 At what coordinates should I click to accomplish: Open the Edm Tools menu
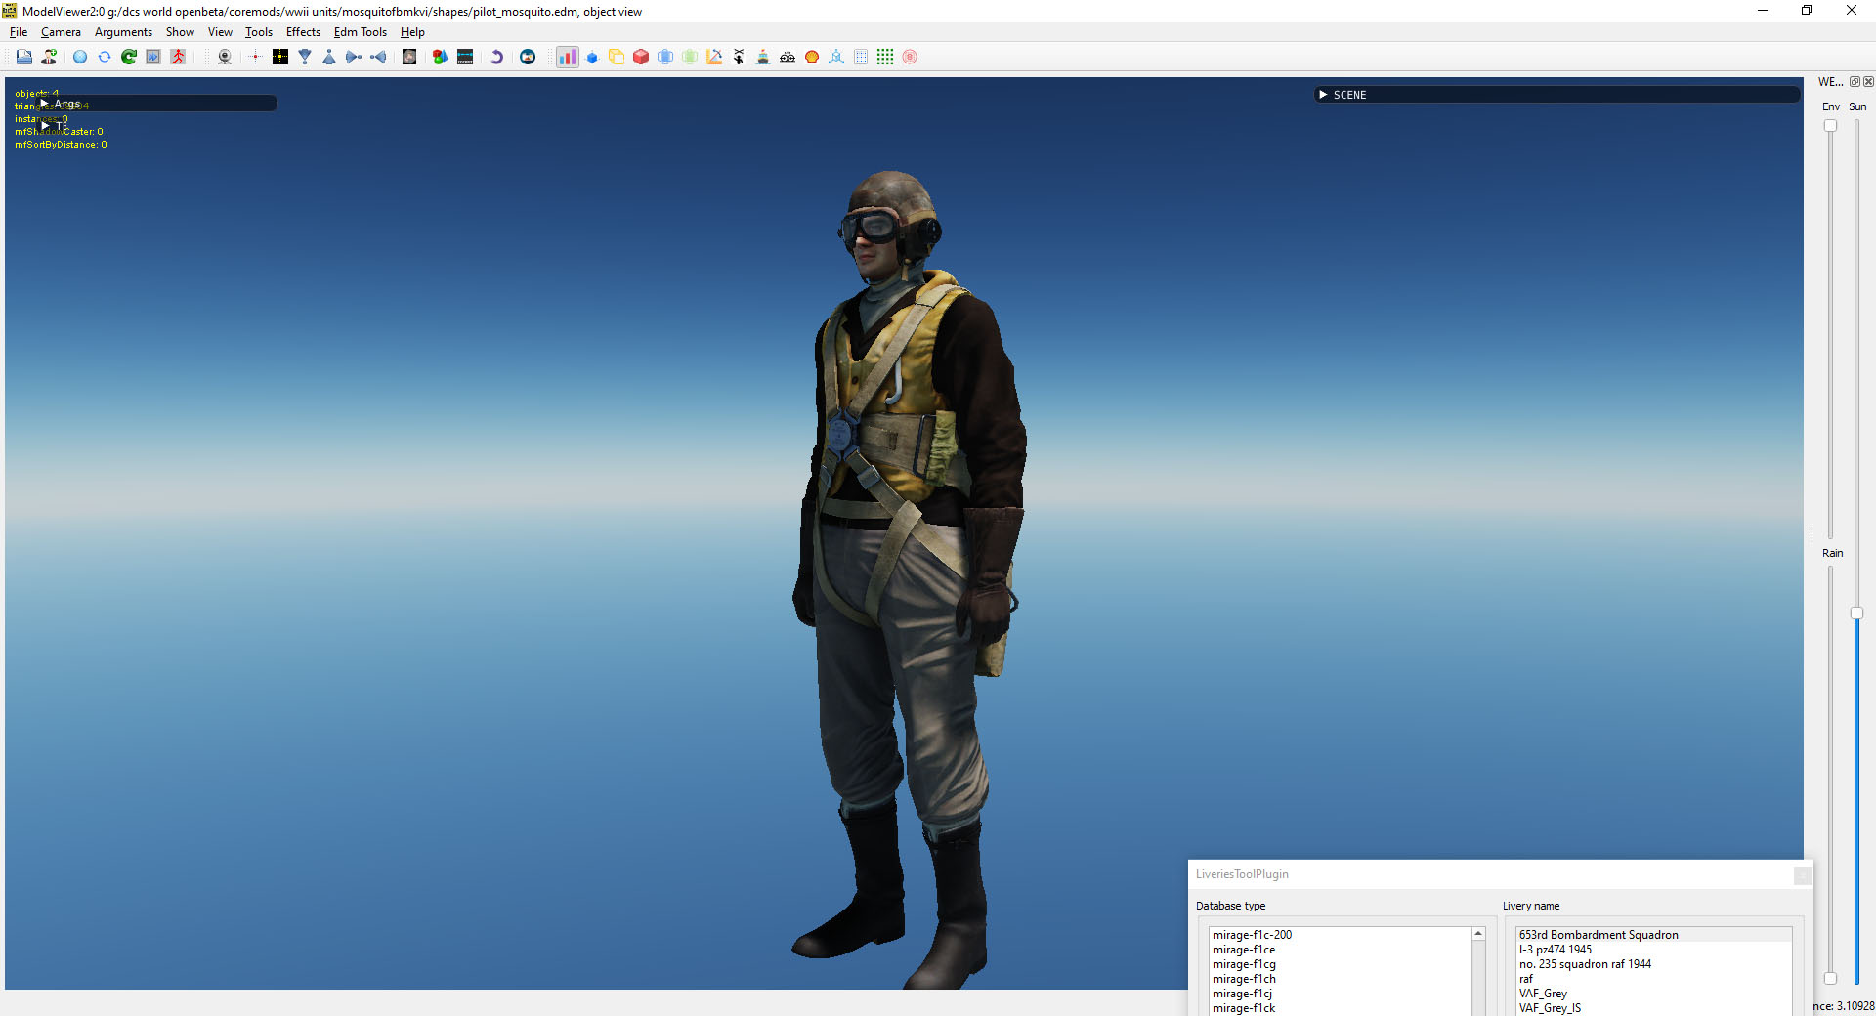[360, 32]
